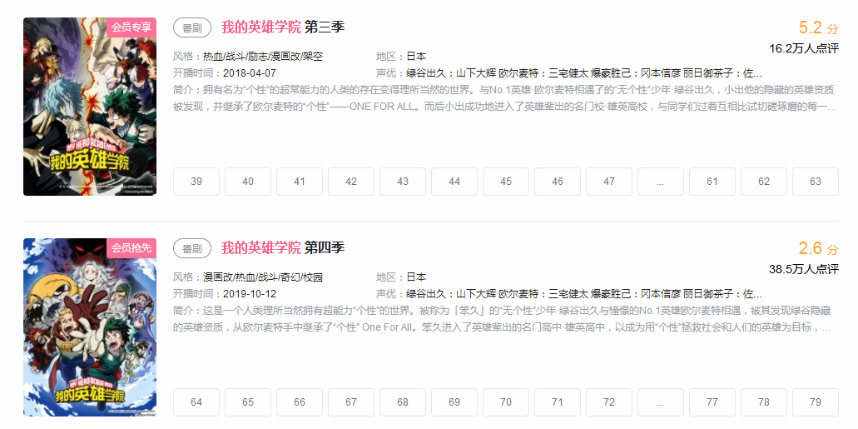The image size is (858, 429).
Task: Play episode 70
Action: tap(506, 402)
